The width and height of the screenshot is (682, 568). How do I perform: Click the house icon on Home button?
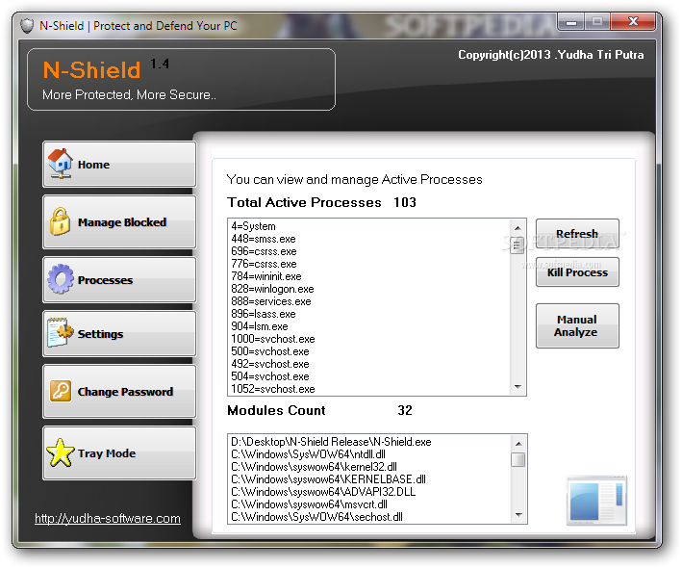click(60, 164)
